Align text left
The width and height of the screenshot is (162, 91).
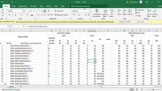click(39, 15)
